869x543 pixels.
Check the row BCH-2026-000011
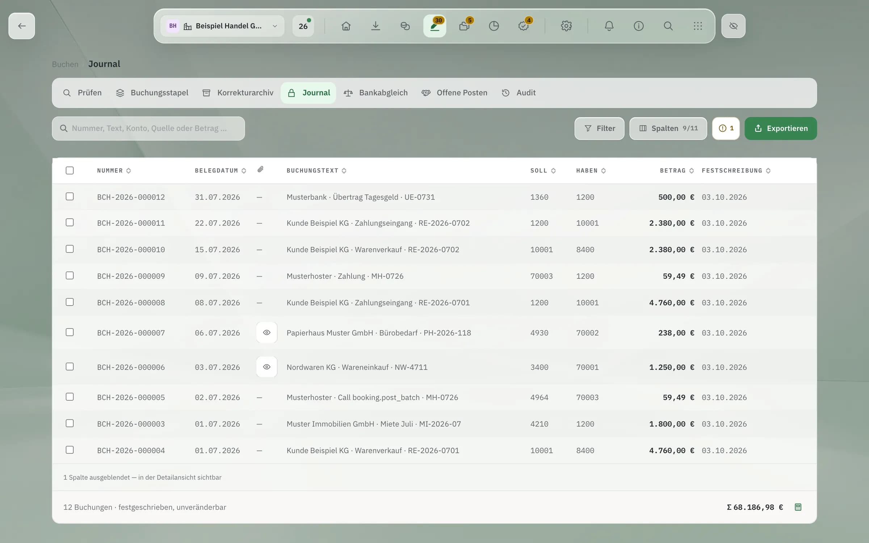[x=70, y=223]
